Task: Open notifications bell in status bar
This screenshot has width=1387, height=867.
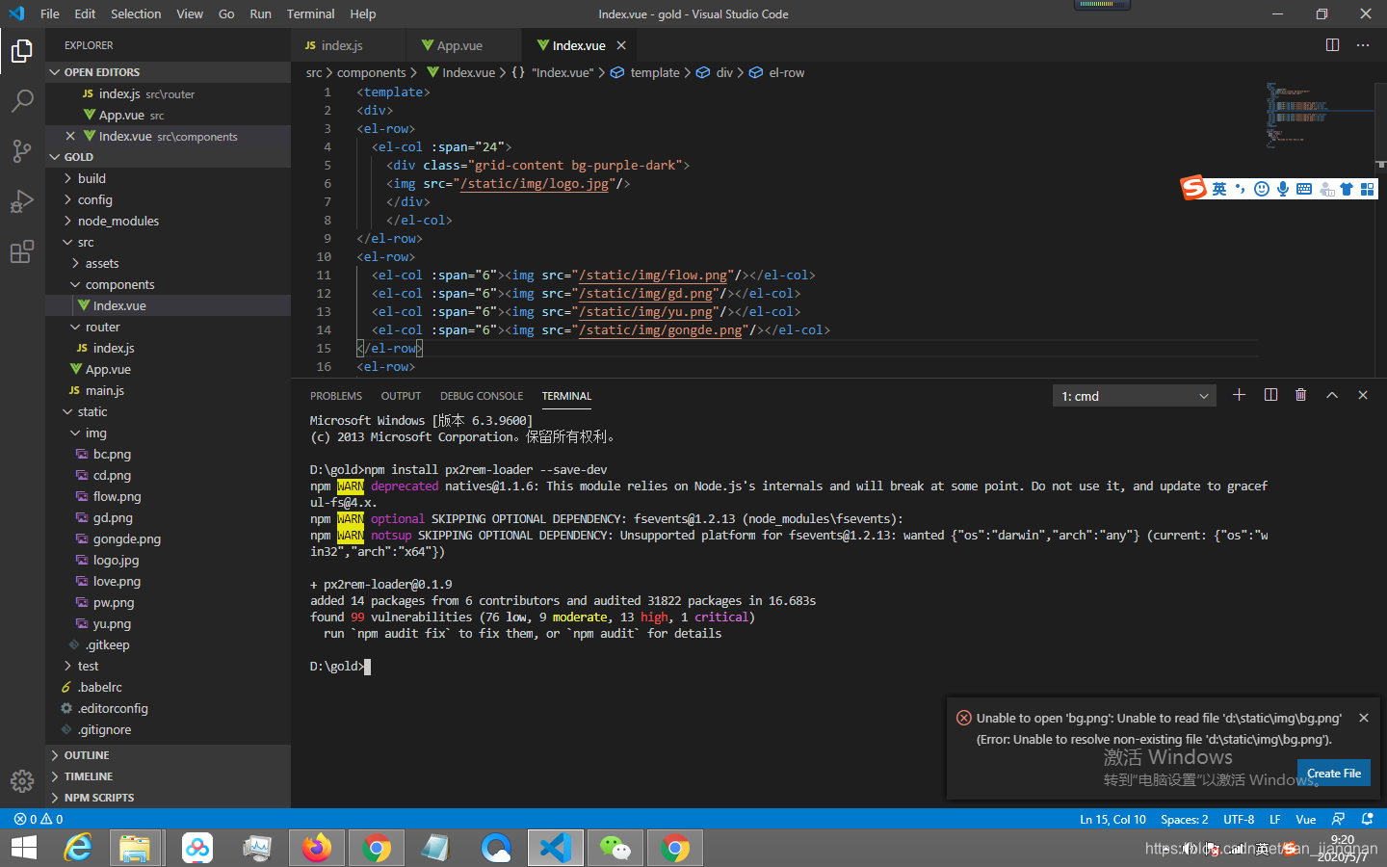Action: point(1367,819)
